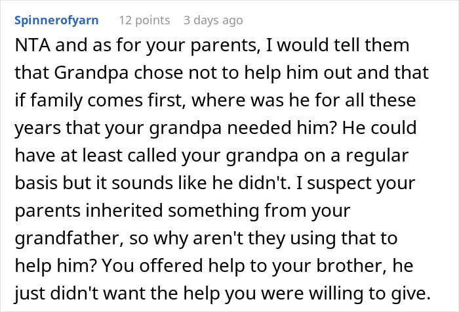
Task: Click the 3 days ago timestamp
Action: [x=213, y=20]
